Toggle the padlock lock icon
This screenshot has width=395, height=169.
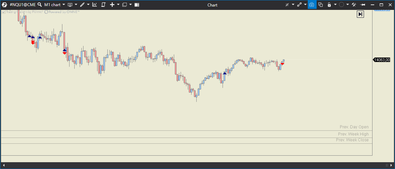329,5
